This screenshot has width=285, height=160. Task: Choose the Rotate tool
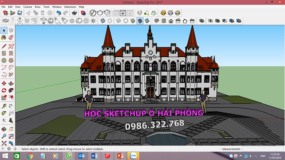[4, 90]
